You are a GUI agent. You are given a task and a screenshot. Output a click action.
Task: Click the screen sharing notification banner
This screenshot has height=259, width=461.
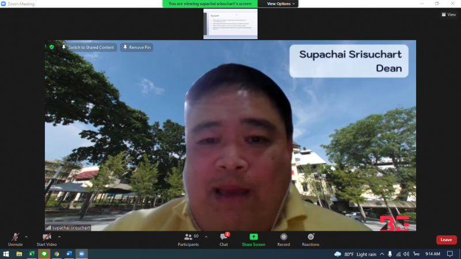(x=210, y=4)
